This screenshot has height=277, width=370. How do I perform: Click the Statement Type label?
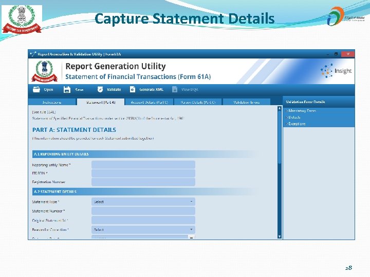(x=46, y=202)
